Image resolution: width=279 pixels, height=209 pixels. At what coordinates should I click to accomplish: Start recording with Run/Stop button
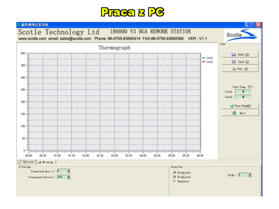point(240,106)
